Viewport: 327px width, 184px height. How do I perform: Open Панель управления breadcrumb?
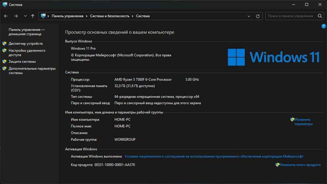coord(67,16)
